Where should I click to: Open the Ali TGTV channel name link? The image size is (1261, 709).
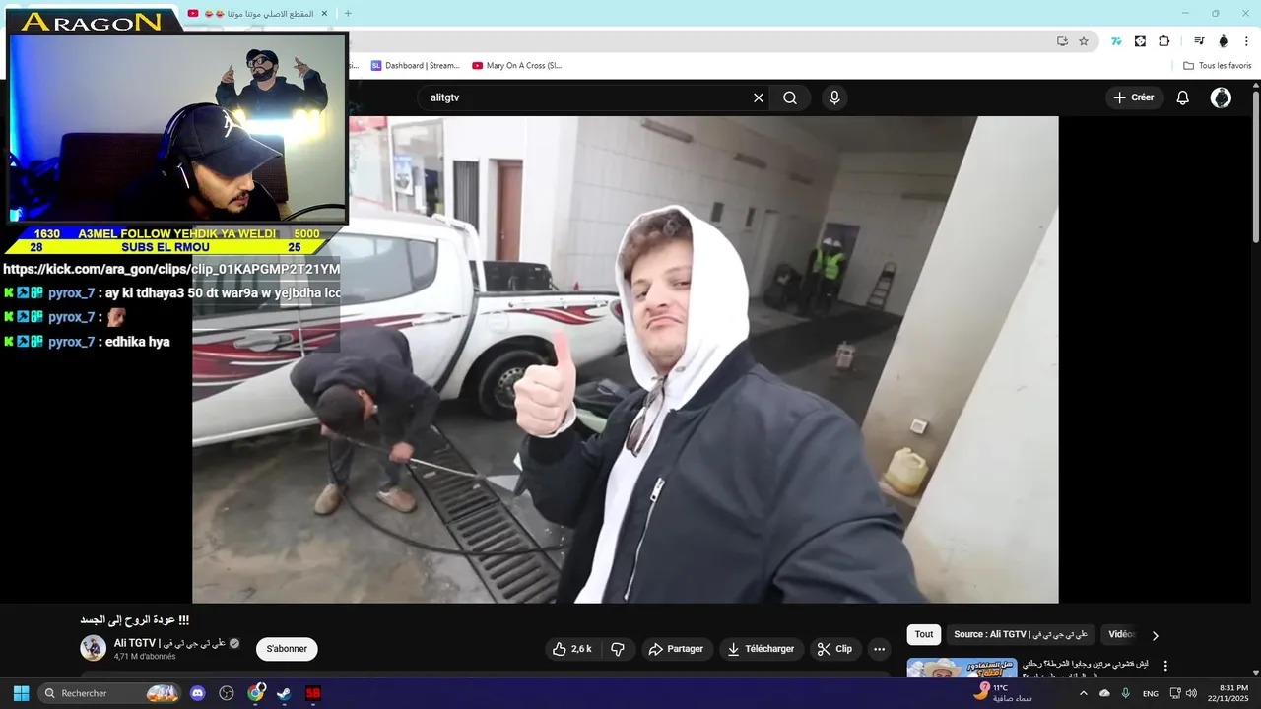(x=171, y=643)
